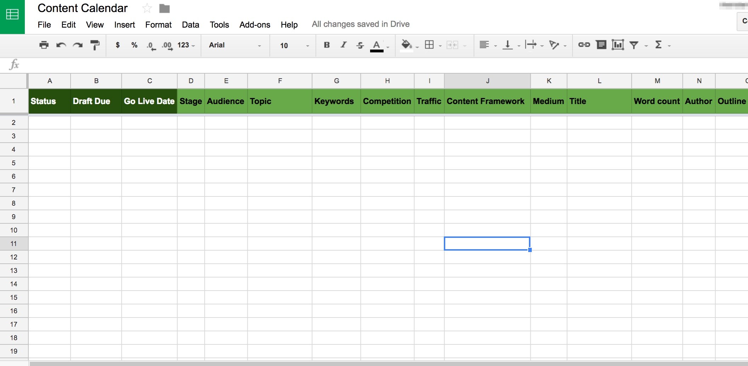Open the font size dropdown
The height and width of the screenshot is (366, 748).
pos(295,45)
